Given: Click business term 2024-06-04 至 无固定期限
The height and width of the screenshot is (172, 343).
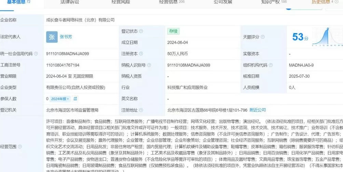Looking at the screenshot, I should pos(70,76).
